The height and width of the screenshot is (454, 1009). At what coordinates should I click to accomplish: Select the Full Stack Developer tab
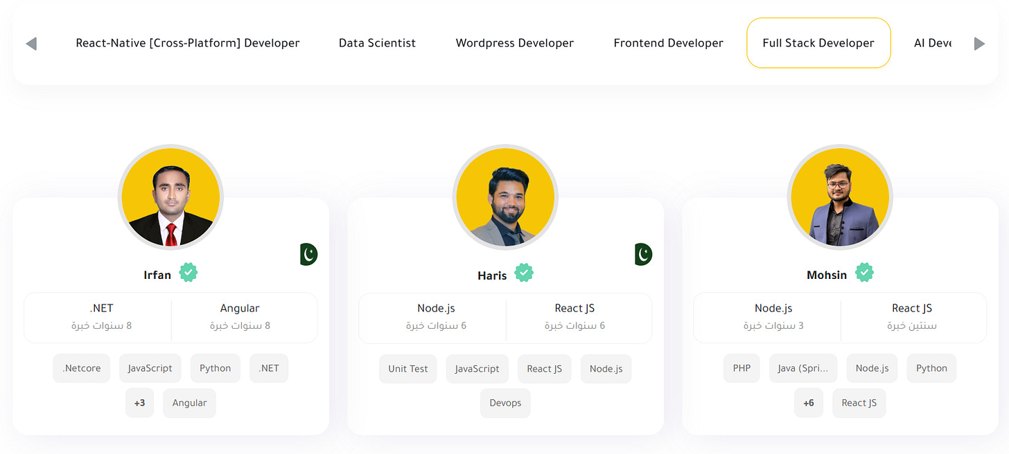818,43
